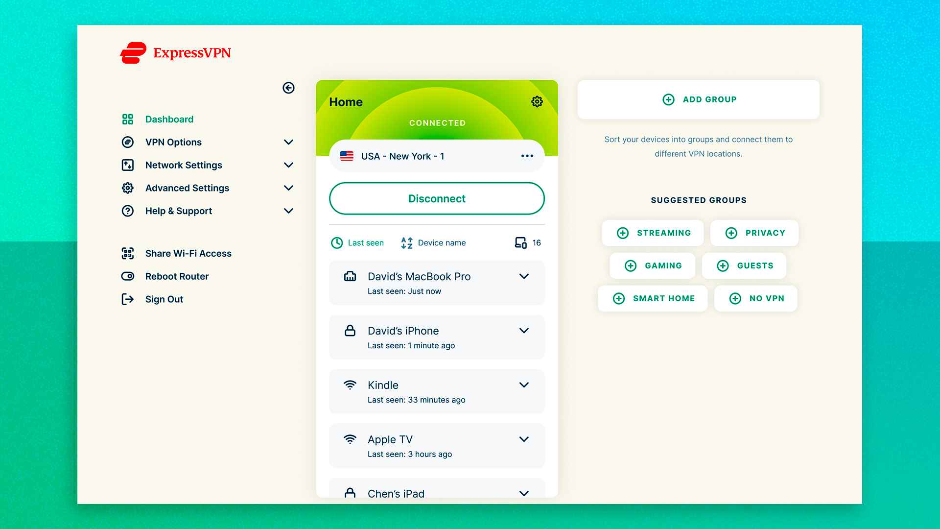940x529 pixels.
Task: Click Chen's iPad lock icon
Action: click(x=350, y=493)
